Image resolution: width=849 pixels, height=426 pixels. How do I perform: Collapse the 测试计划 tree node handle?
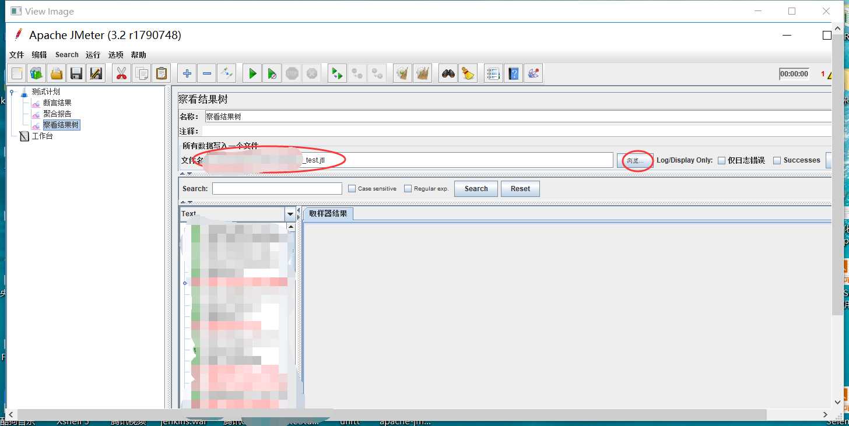click(x=12, y=91)
